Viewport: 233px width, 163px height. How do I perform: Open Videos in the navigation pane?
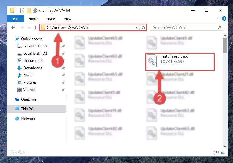click(29, 90)
